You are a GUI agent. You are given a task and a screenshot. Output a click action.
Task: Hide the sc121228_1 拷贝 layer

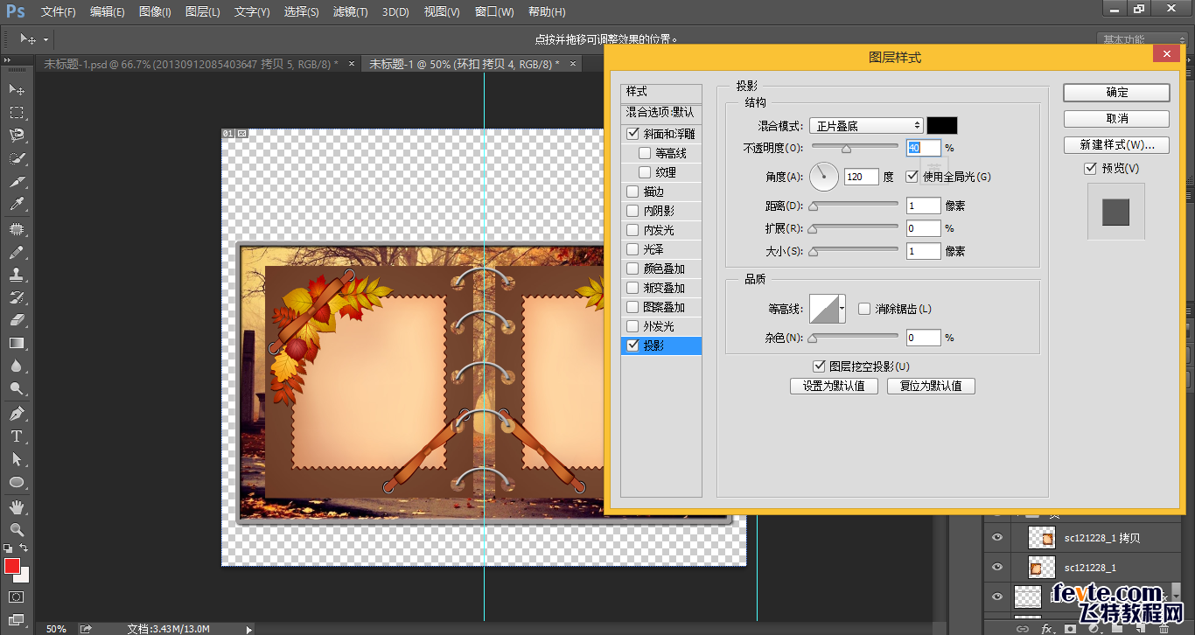997,538
